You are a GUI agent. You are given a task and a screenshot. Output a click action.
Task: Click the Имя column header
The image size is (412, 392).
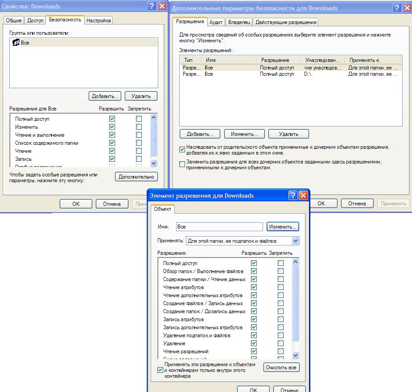[229, 60]
